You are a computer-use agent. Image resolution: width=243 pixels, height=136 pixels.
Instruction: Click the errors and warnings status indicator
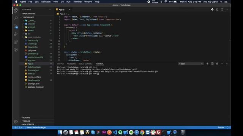coord(19,128)
